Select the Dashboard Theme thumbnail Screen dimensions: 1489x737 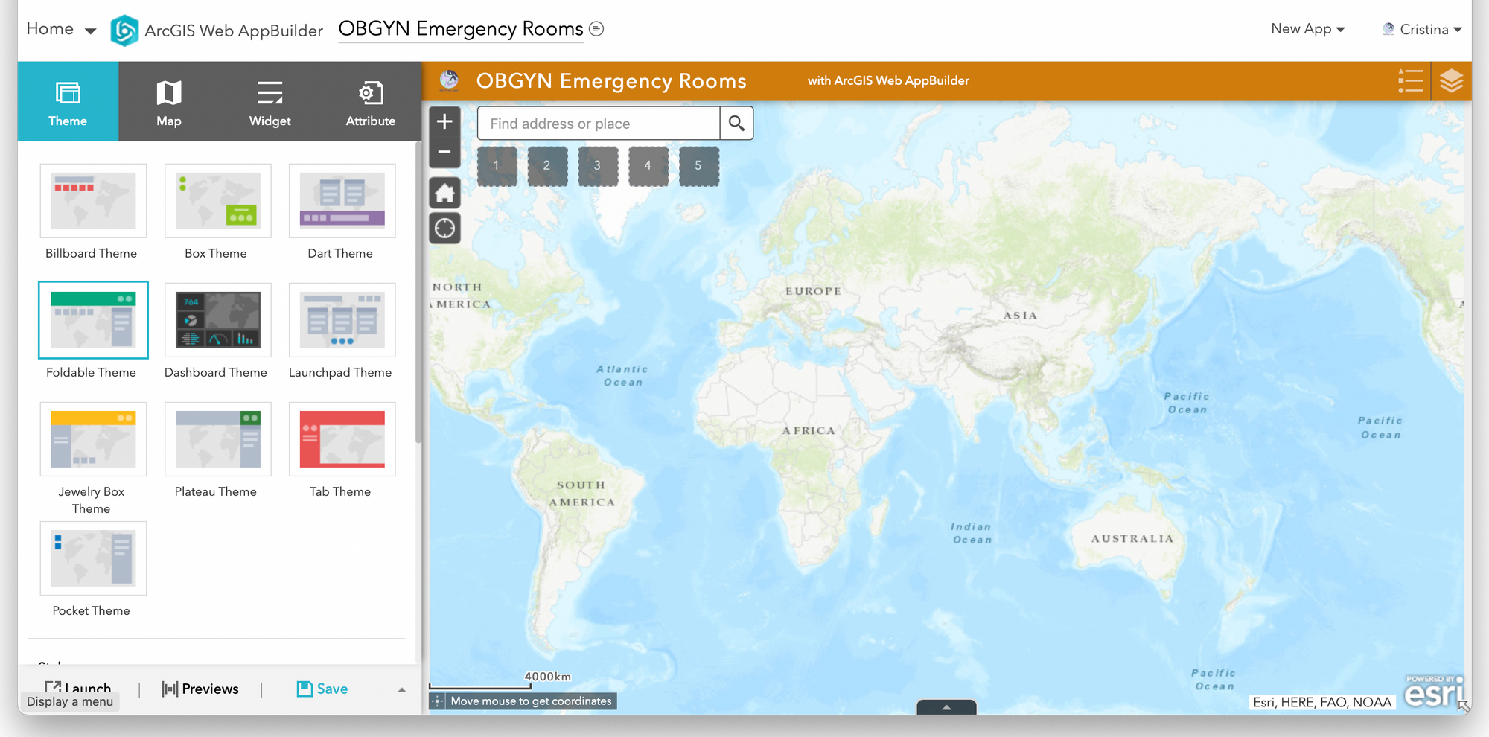point(217,320)
